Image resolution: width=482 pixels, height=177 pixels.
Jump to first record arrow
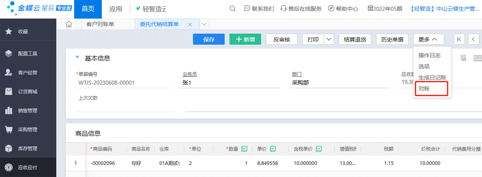coord(459,39)
